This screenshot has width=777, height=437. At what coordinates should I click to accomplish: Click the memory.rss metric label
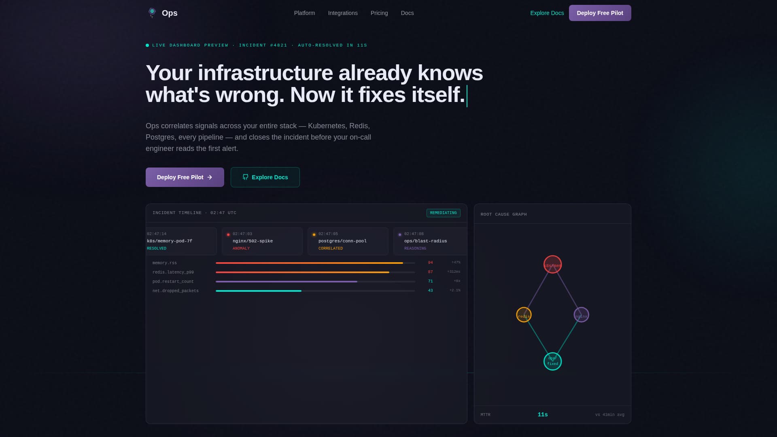pos(165,263)
